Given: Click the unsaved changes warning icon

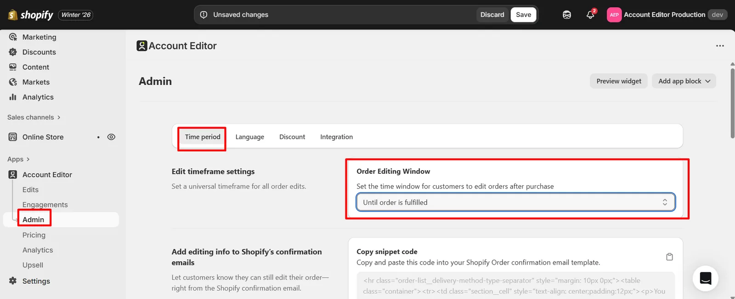Looking at the screenshot, I should click(204, 15).
